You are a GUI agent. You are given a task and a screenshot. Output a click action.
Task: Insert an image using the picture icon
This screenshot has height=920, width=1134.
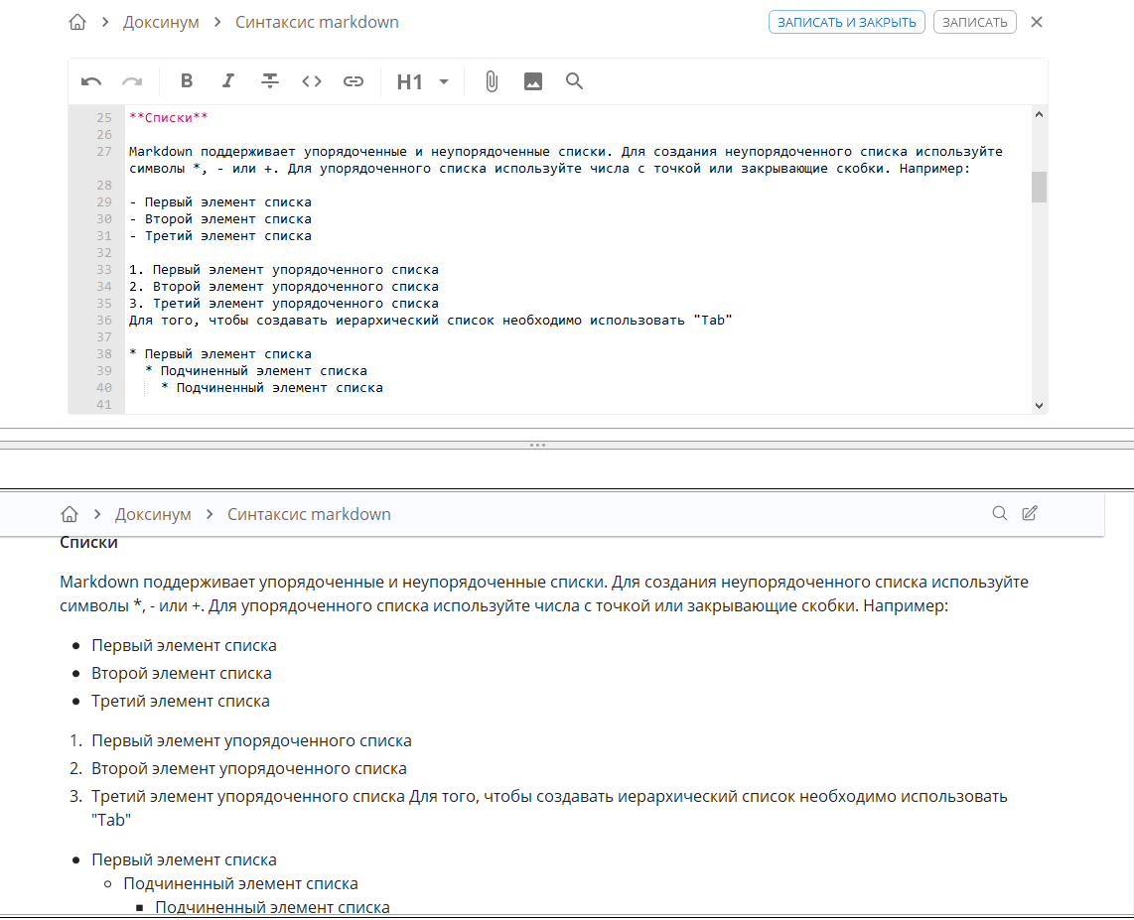(x=532, y=81)
